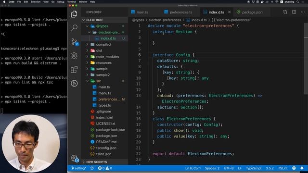Open macOS Spotlight search icon
308x173 pixels.
[x=298, y=2]
